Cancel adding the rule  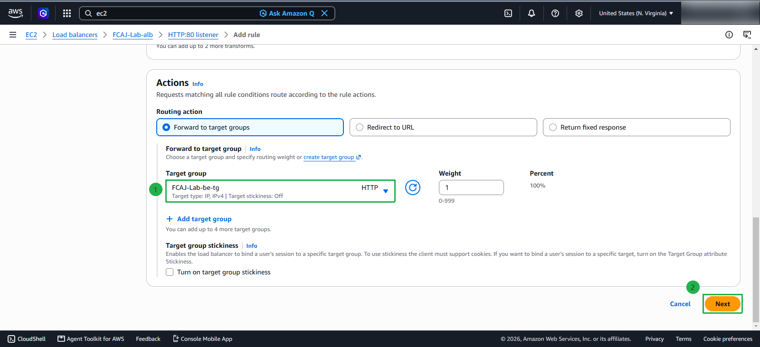(680, 304)
